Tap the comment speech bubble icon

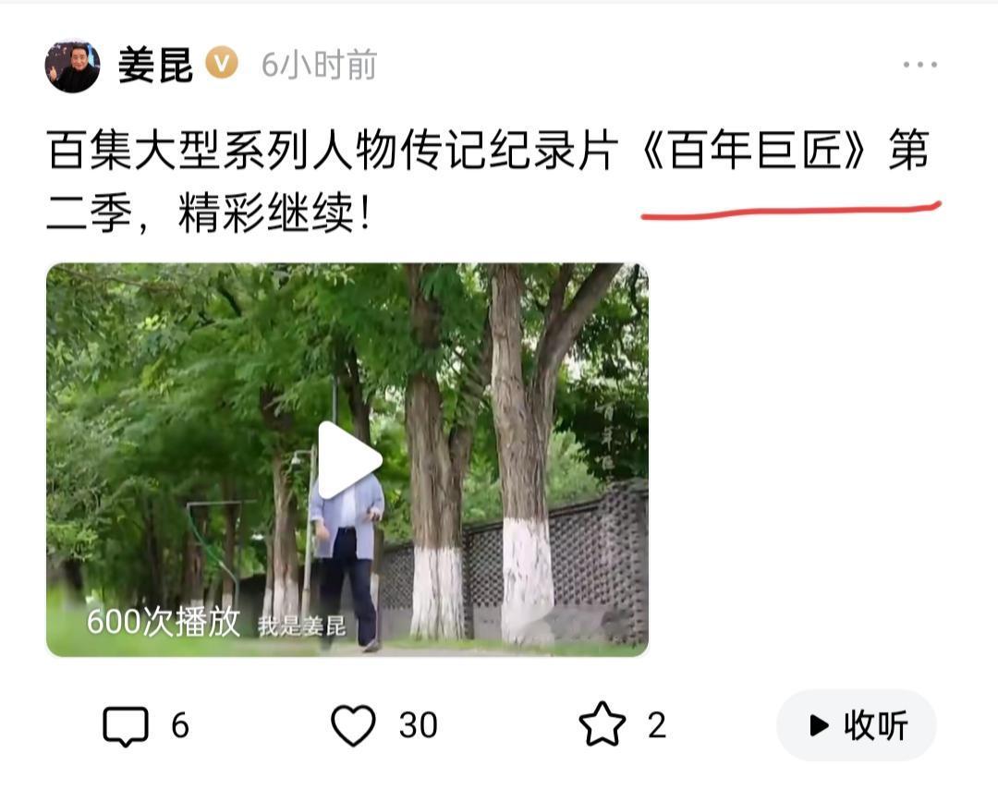tap(126, 725)
